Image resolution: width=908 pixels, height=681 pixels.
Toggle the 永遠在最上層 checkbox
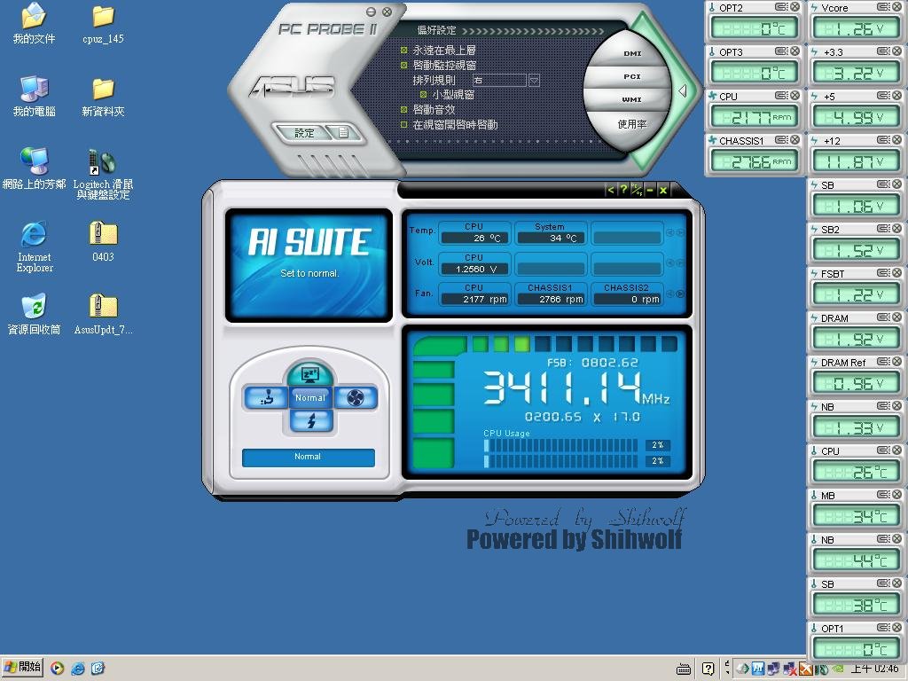(x=404, y=51)
